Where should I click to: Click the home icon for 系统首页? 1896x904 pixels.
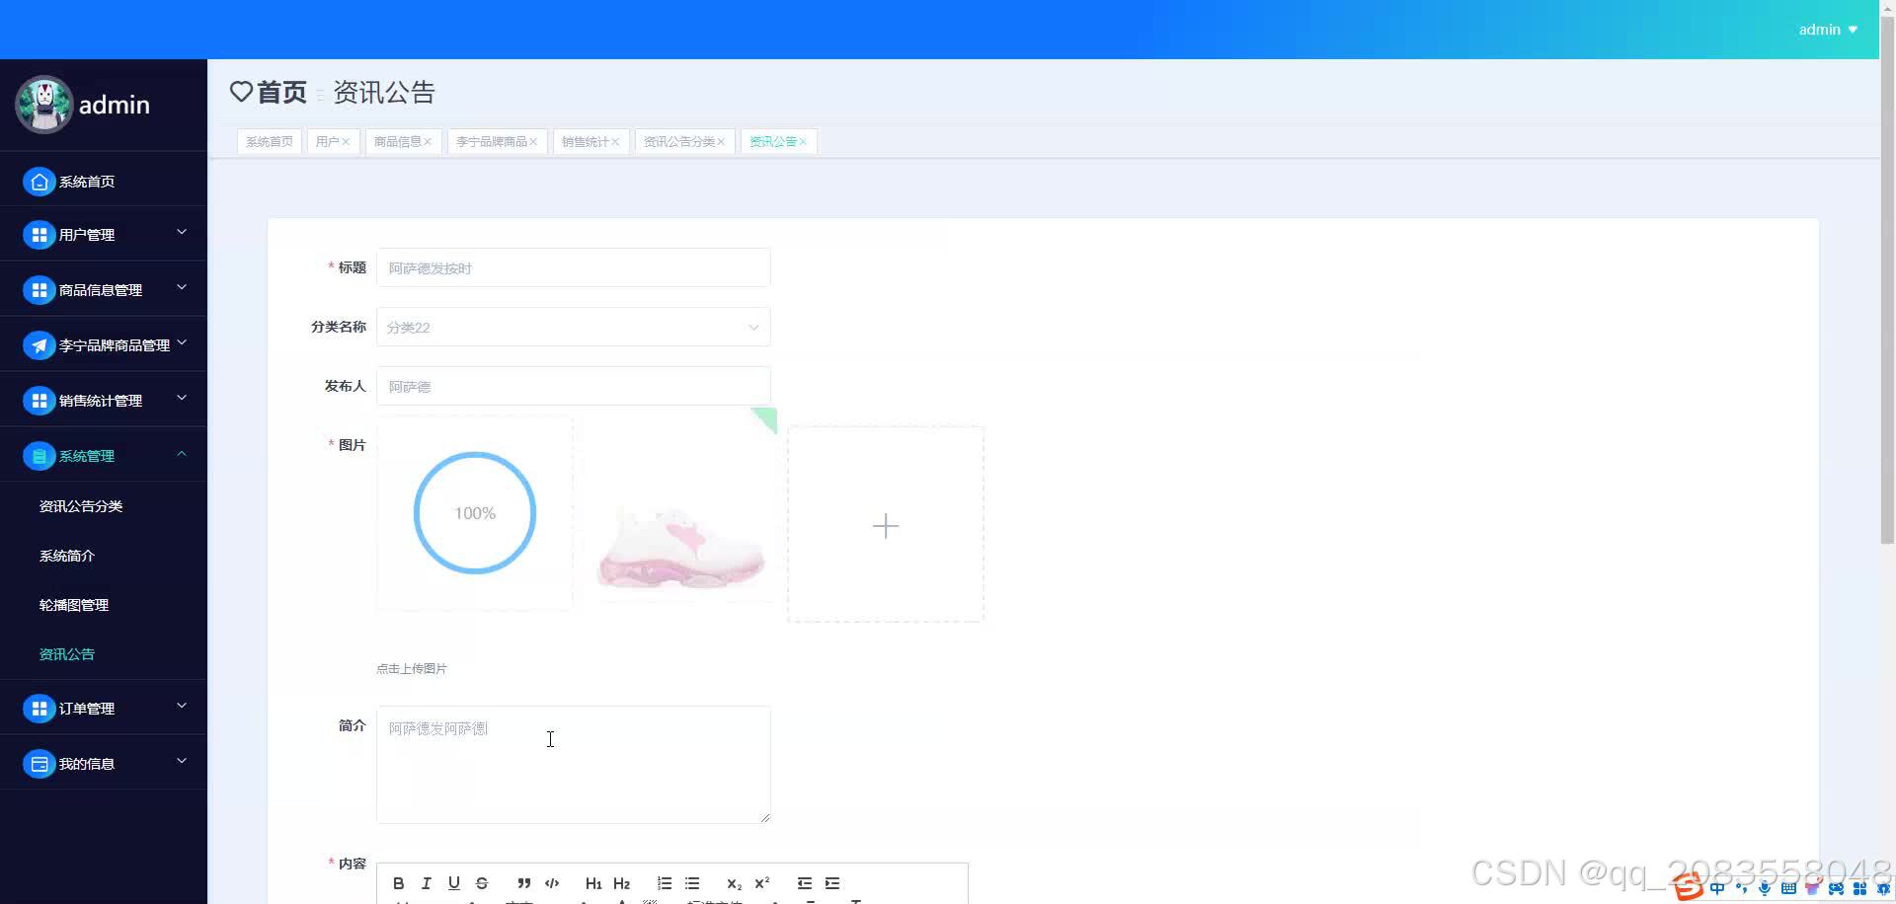click(39, 182)
